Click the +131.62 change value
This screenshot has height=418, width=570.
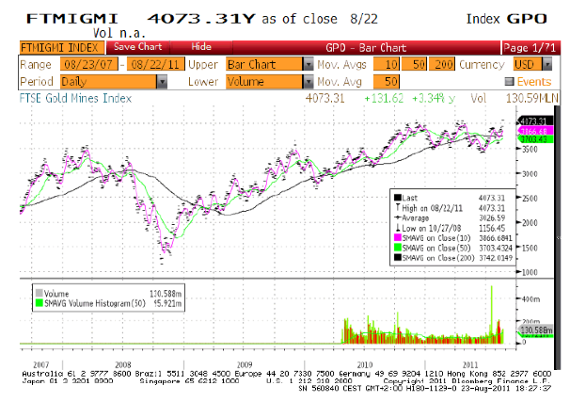[384, 98]
